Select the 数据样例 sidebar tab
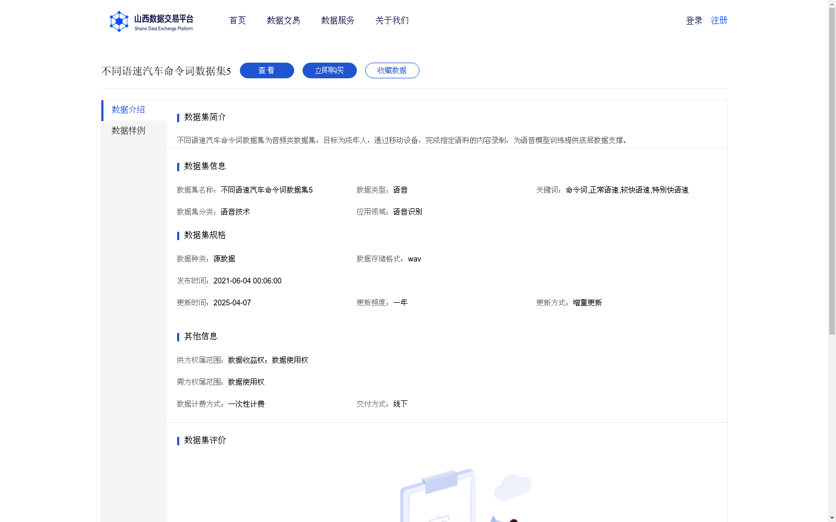Screen dimensions: 836x522 coord(134,130)
